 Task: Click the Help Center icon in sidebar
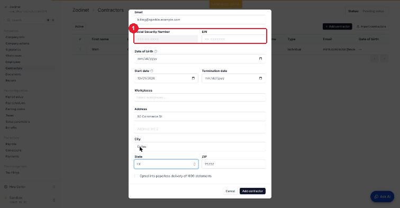6,187
